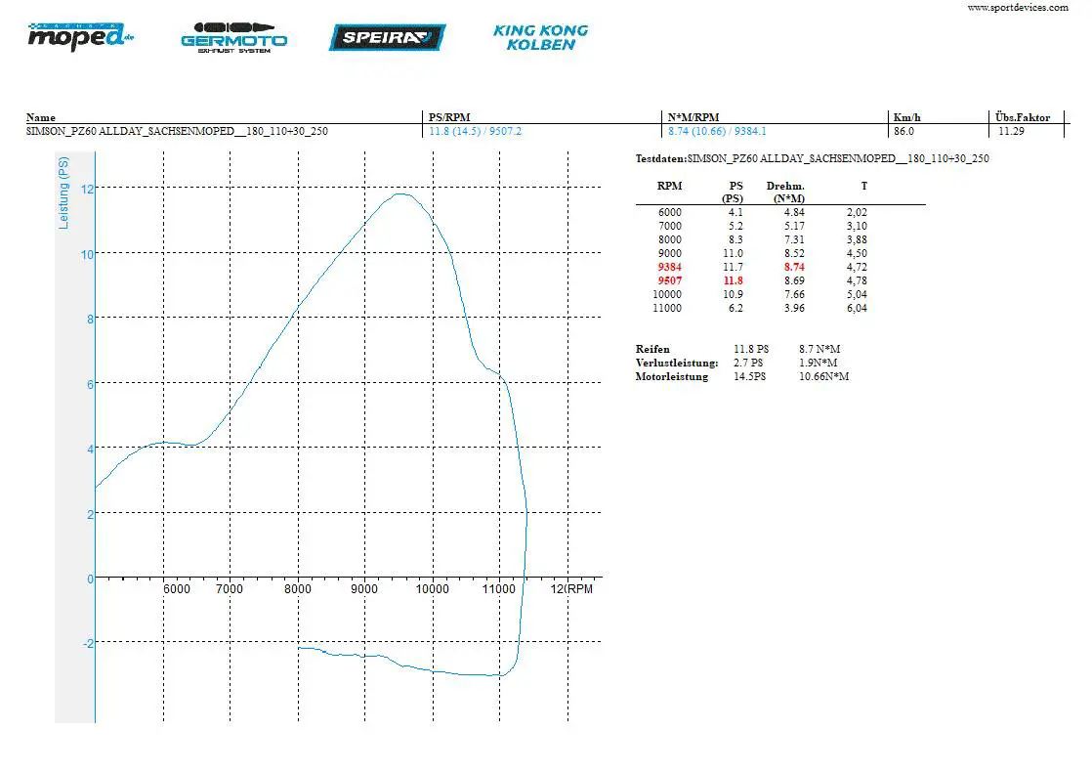
Task: Click the Verlustleistung summary label
Action: click(676, 363)
